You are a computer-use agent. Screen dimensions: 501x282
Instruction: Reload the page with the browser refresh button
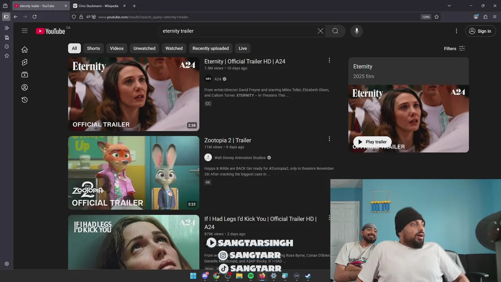point(34,17)
